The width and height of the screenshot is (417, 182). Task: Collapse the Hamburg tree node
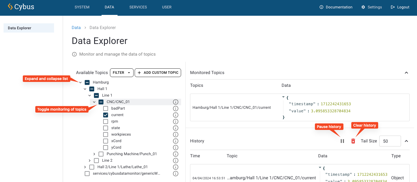click(80, 82)
